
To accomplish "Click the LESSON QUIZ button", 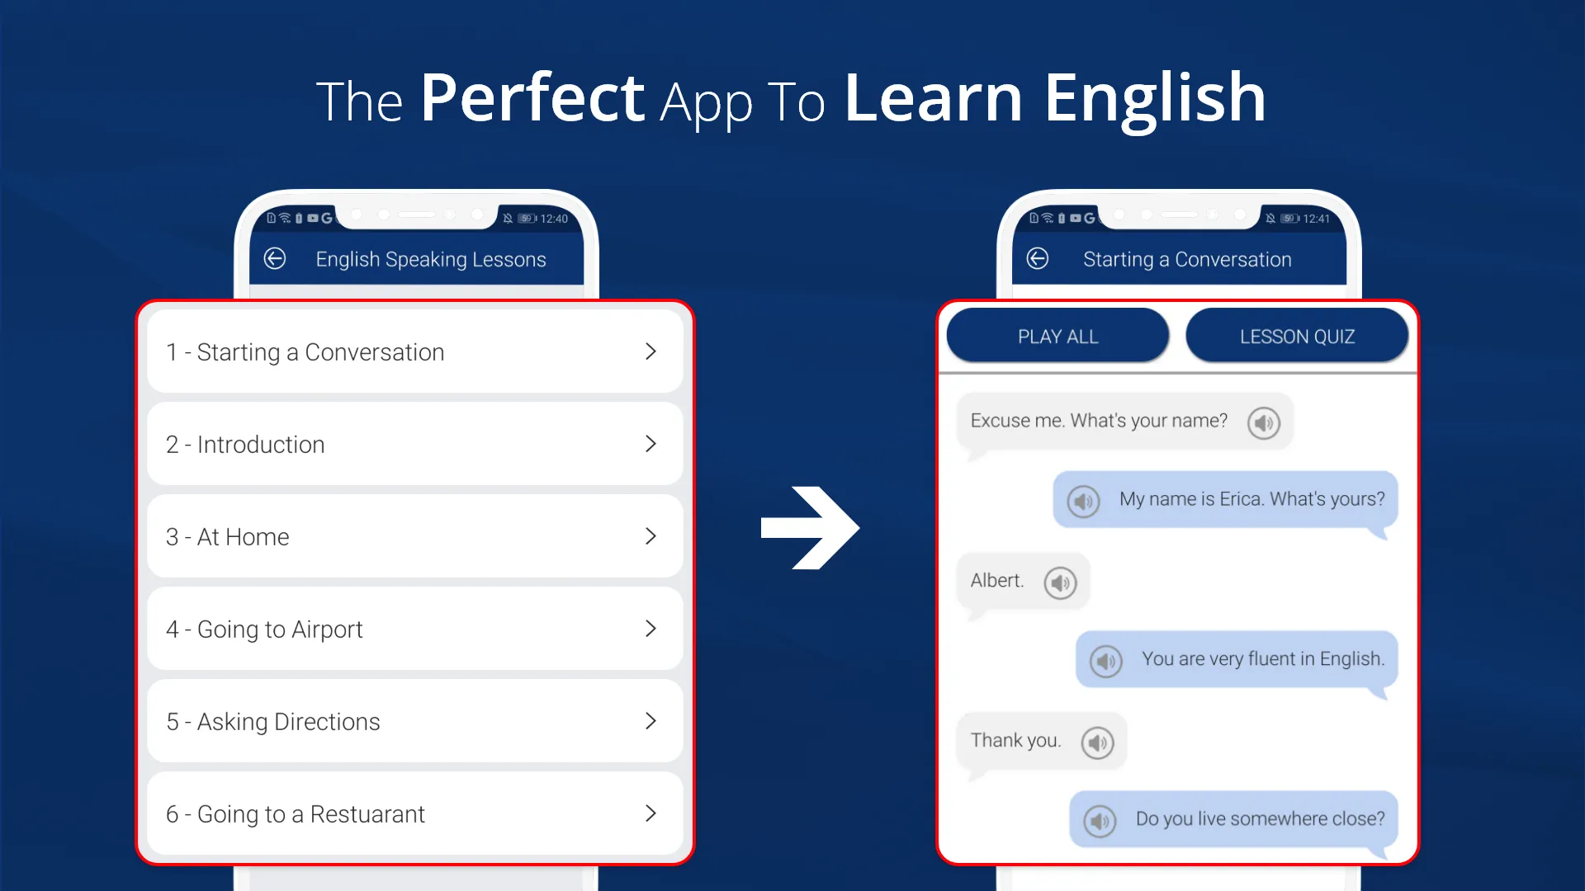I will [x=1297, y=336].
